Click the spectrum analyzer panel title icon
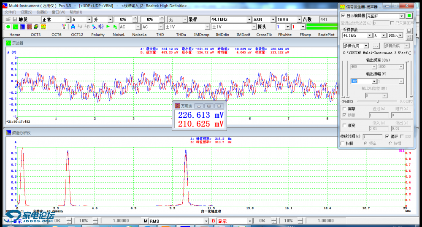This screenshot has height=227, width=422. [x=8, y=133]
